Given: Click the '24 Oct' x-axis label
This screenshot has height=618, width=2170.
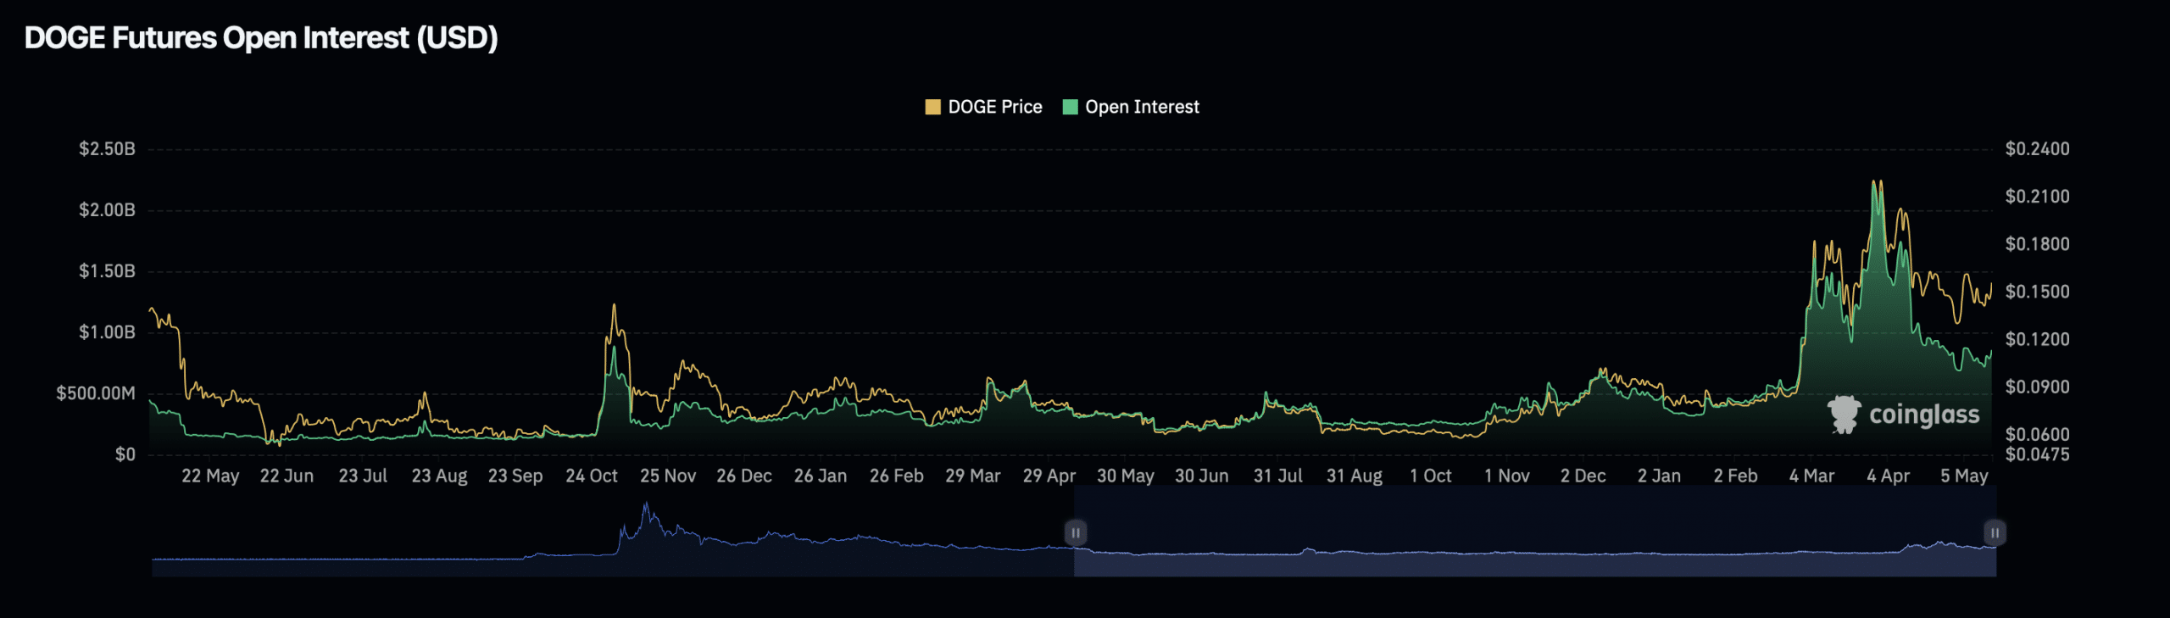Looking at the screenshot, I should point(592,476).
